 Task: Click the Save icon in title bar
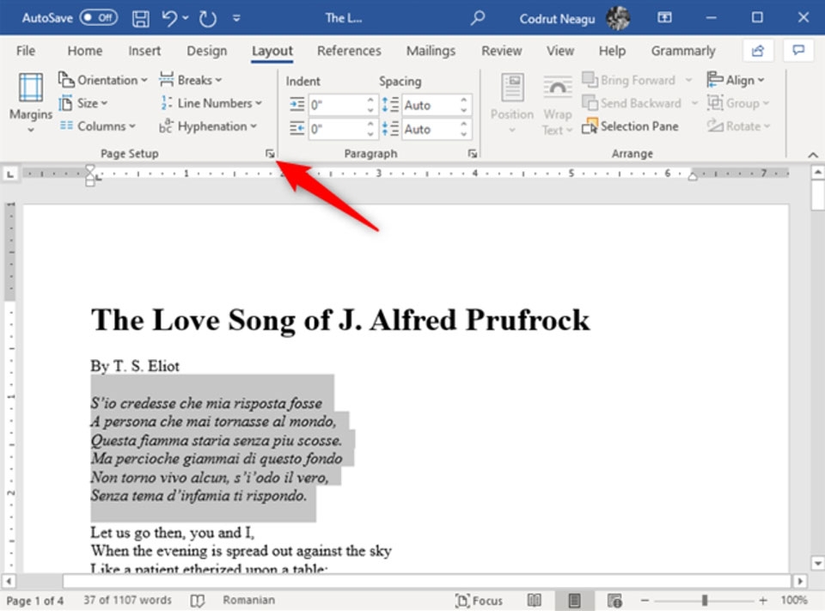(x=140, y=19)
